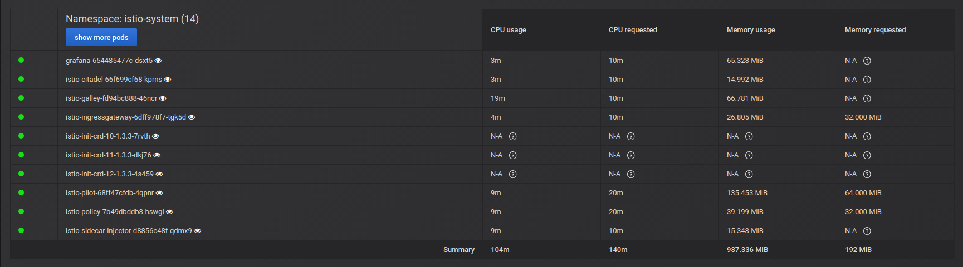This screenshot has height=267, width=963.
Task: Click green status dot for istio-galley pod
Action: pyautogui.click(x=21, y=98)
